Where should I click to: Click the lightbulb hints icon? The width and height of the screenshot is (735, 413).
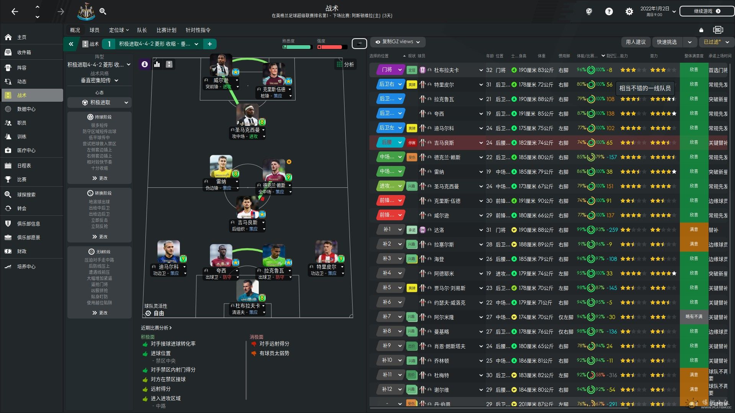[589, 11]
